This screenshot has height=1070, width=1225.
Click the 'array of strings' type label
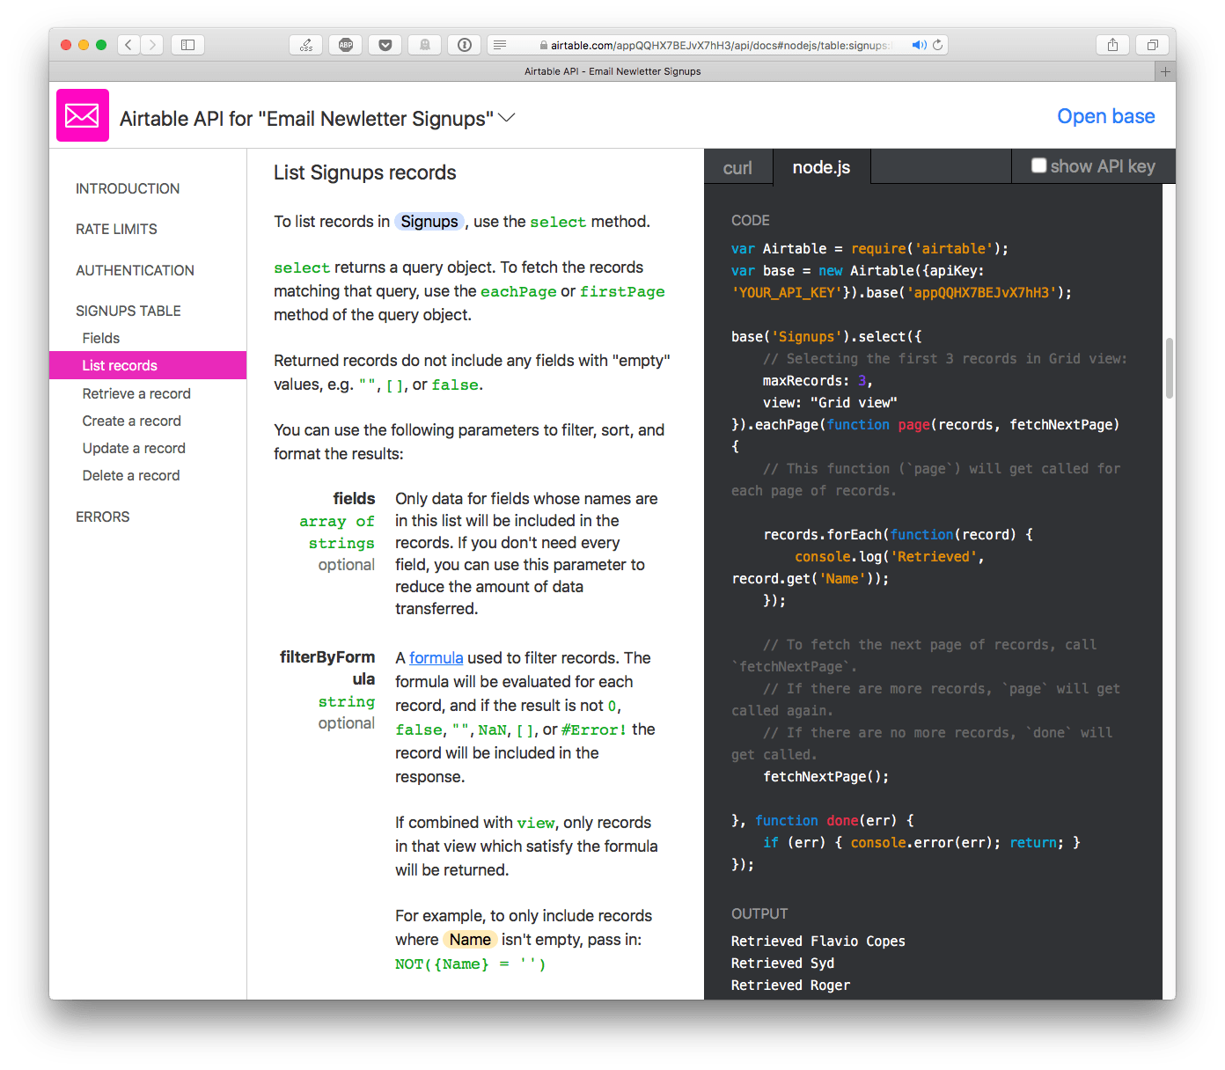337,532
